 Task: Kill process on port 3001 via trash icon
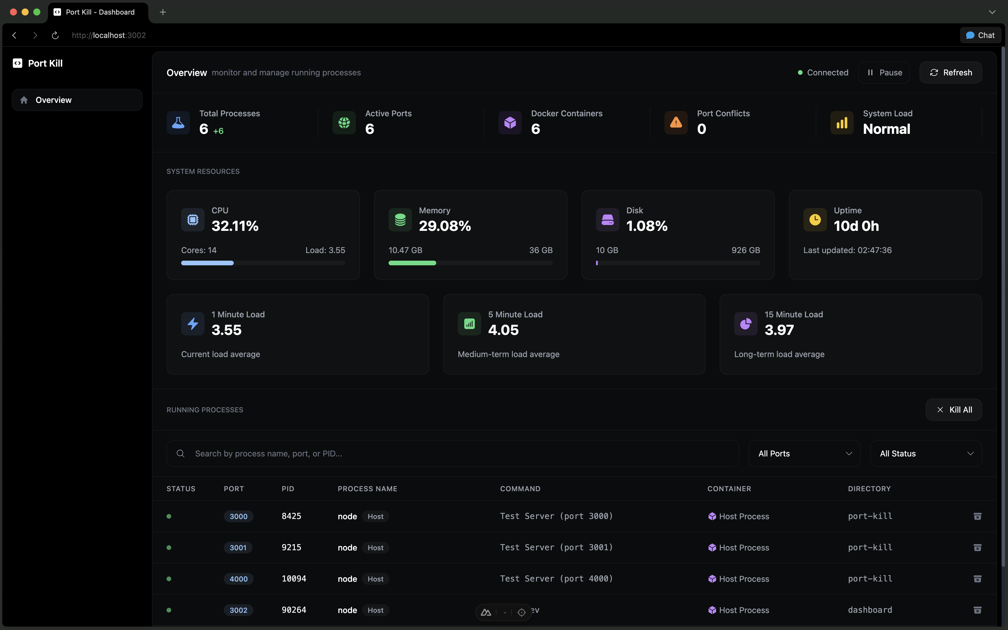(x=977, y=548)
